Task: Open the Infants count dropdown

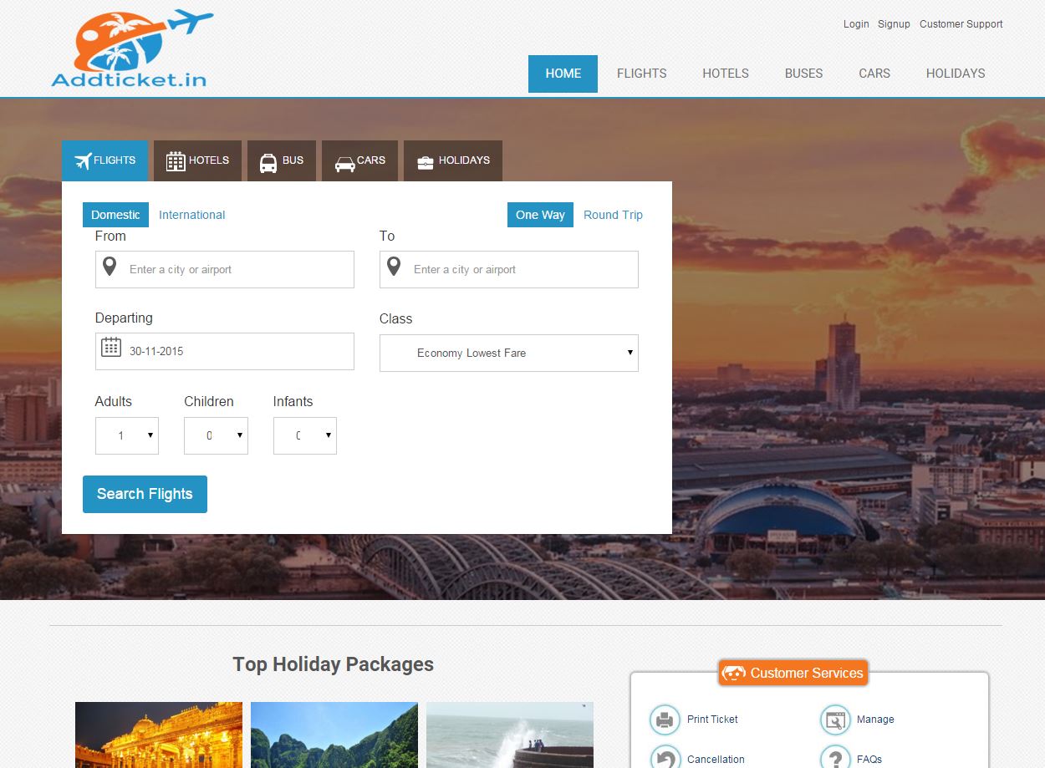Action: pyautogui.click(x=305, y=435)
